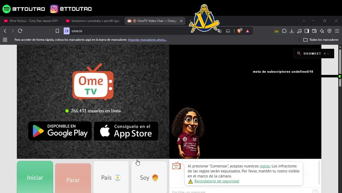Viewport: 342px width, 193px height.
Task: Bookmark this page with the bookmark icon
Action: tap(57, 31)
